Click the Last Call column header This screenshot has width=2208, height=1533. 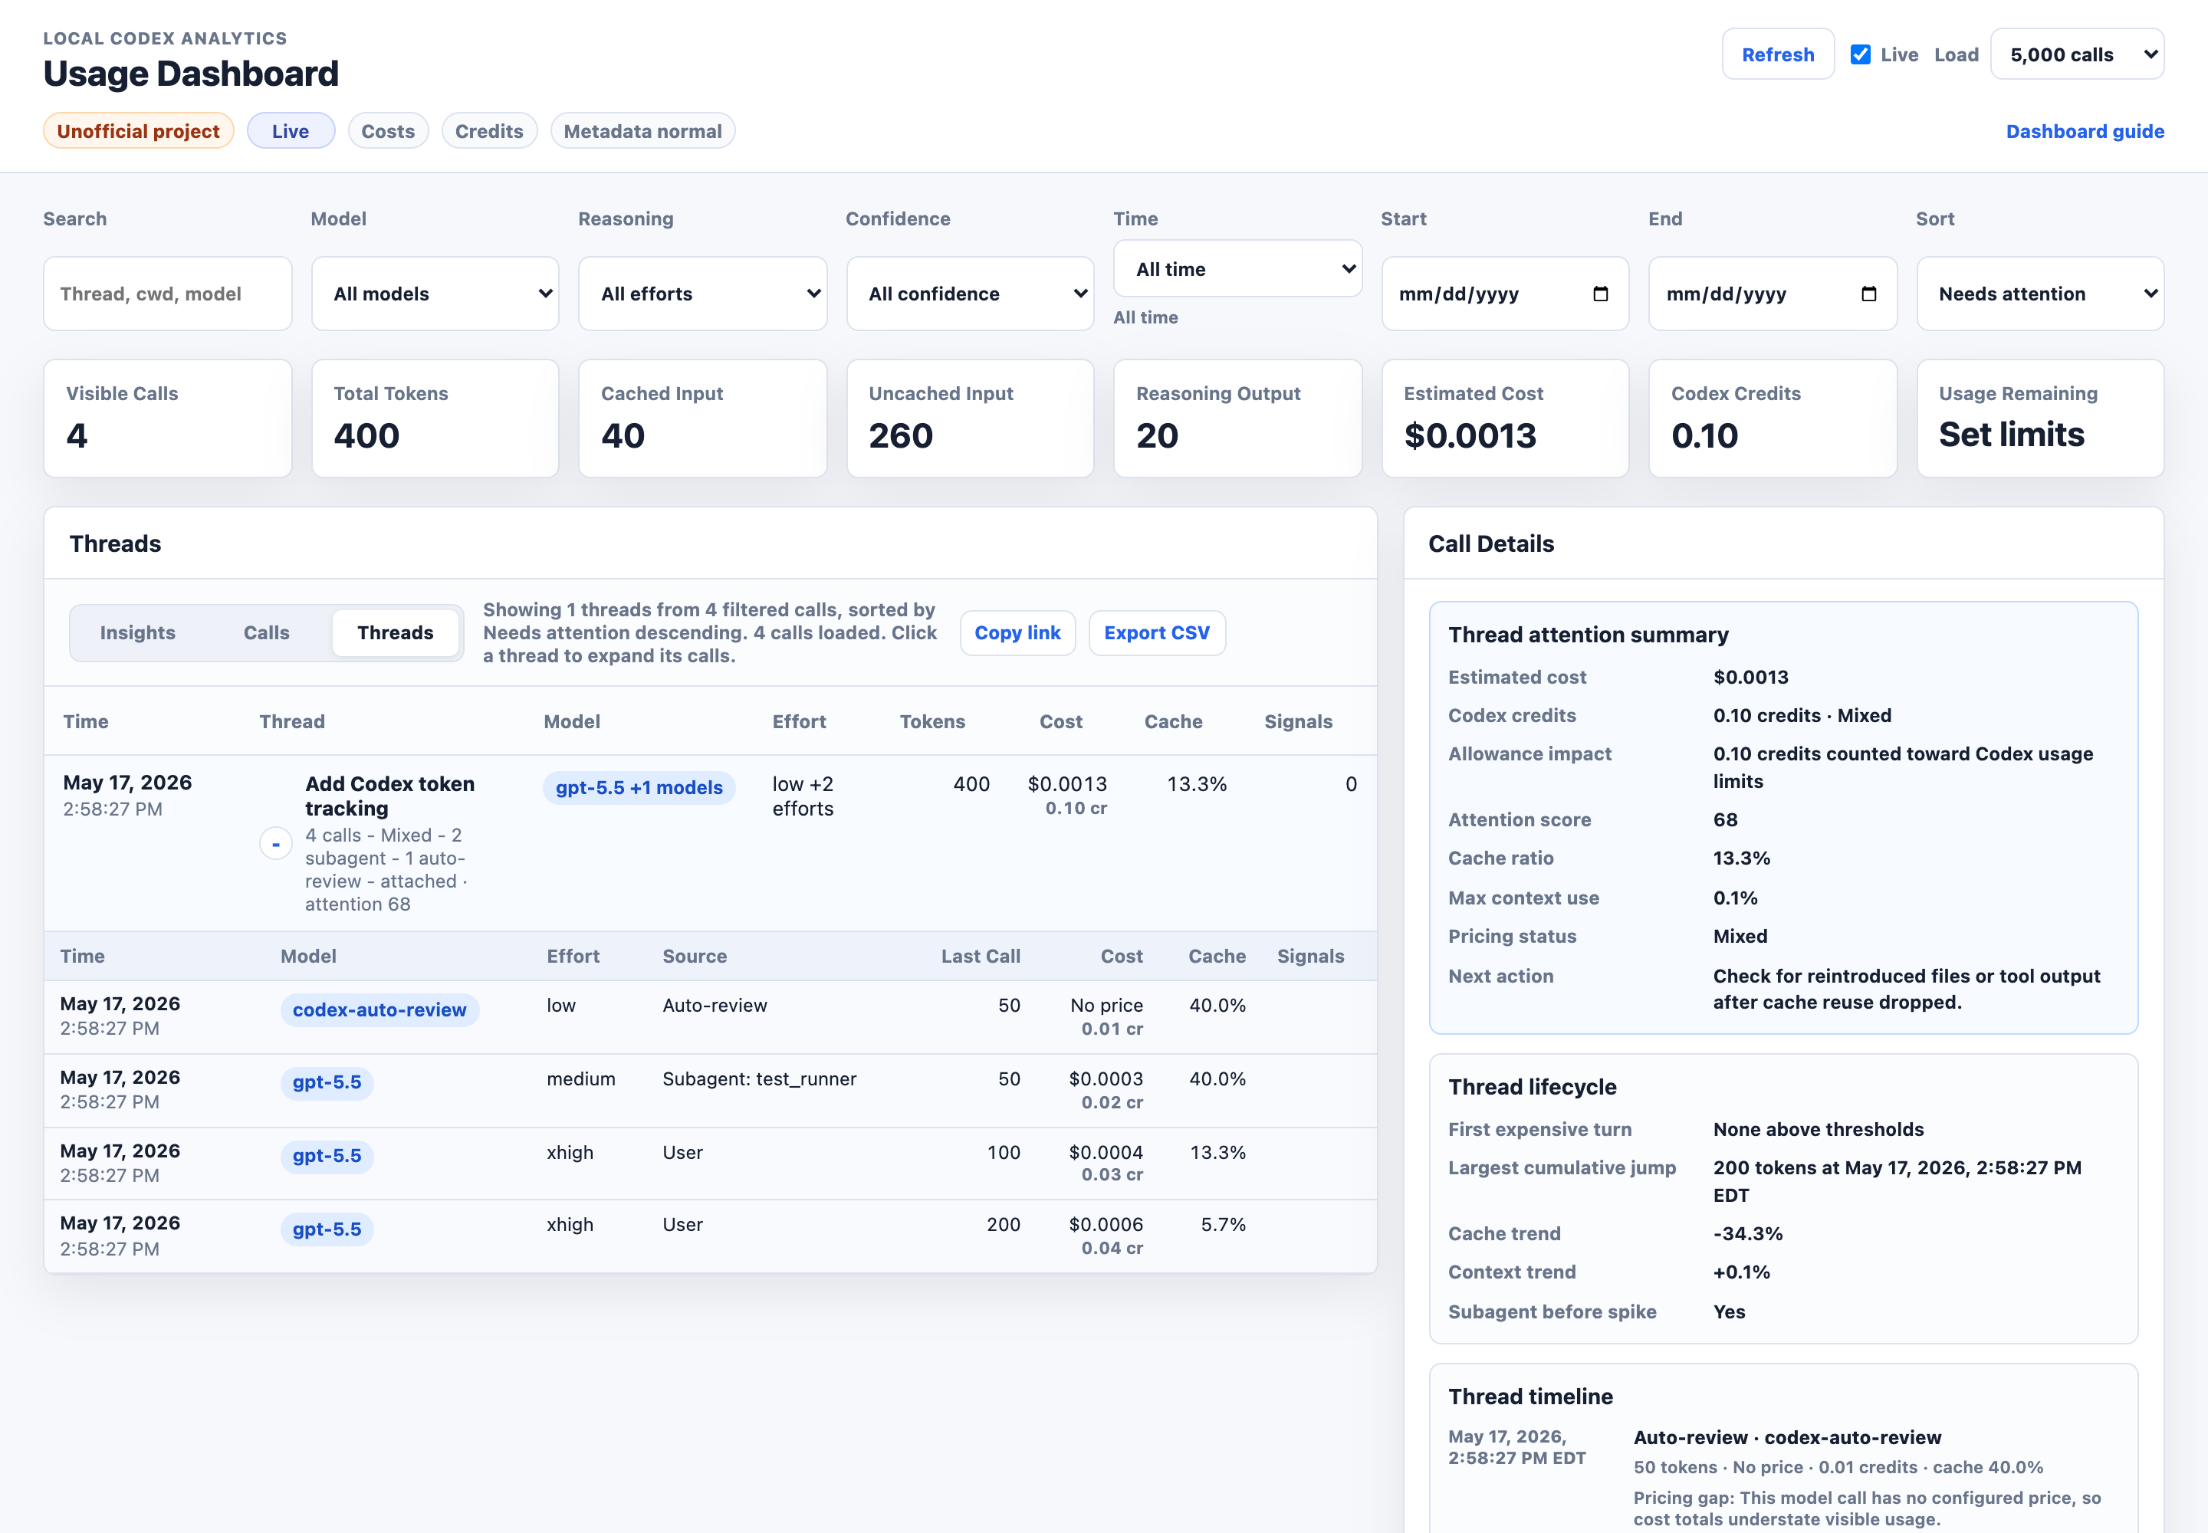coord(980,957)
